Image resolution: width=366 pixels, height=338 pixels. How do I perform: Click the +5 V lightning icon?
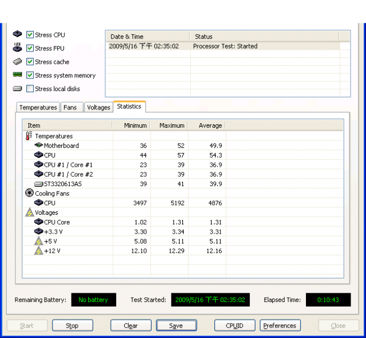(38, 241)
